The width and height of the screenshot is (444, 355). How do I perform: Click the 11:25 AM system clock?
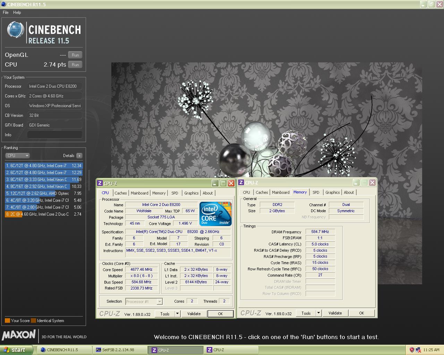[431, 350]
